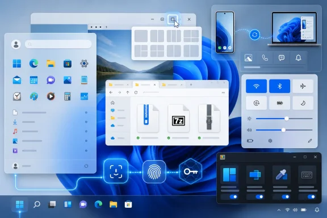Open the 7z archive file
This screenshot has height=218, width=327.
[x=178, y=118]
